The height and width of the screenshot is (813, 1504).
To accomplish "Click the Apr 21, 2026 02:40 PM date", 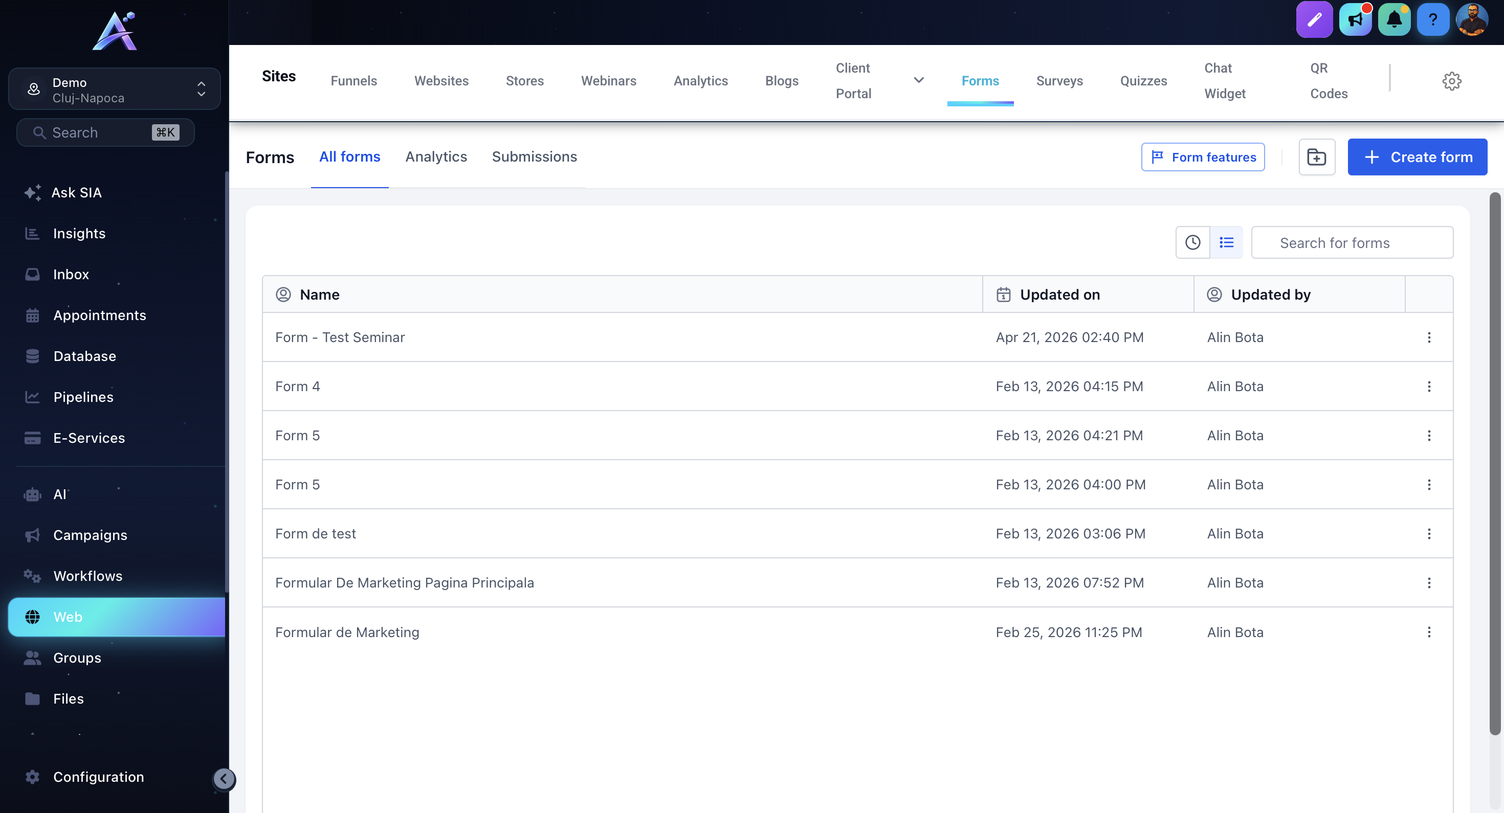I will (x=1069, y=337).
